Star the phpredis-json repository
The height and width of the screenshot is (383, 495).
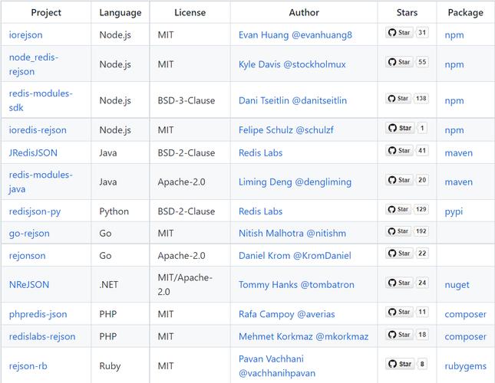pyautogui.click(x=399, y=312)
